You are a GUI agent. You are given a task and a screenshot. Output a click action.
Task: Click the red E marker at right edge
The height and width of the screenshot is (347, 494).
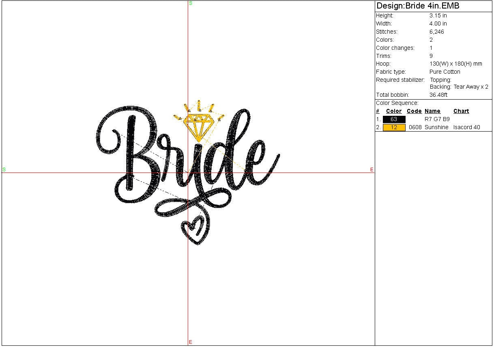372,170
